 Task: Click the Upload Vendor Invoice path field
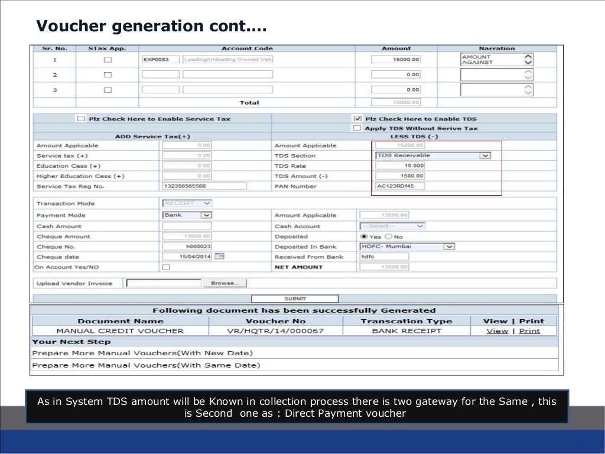[164, 283]
